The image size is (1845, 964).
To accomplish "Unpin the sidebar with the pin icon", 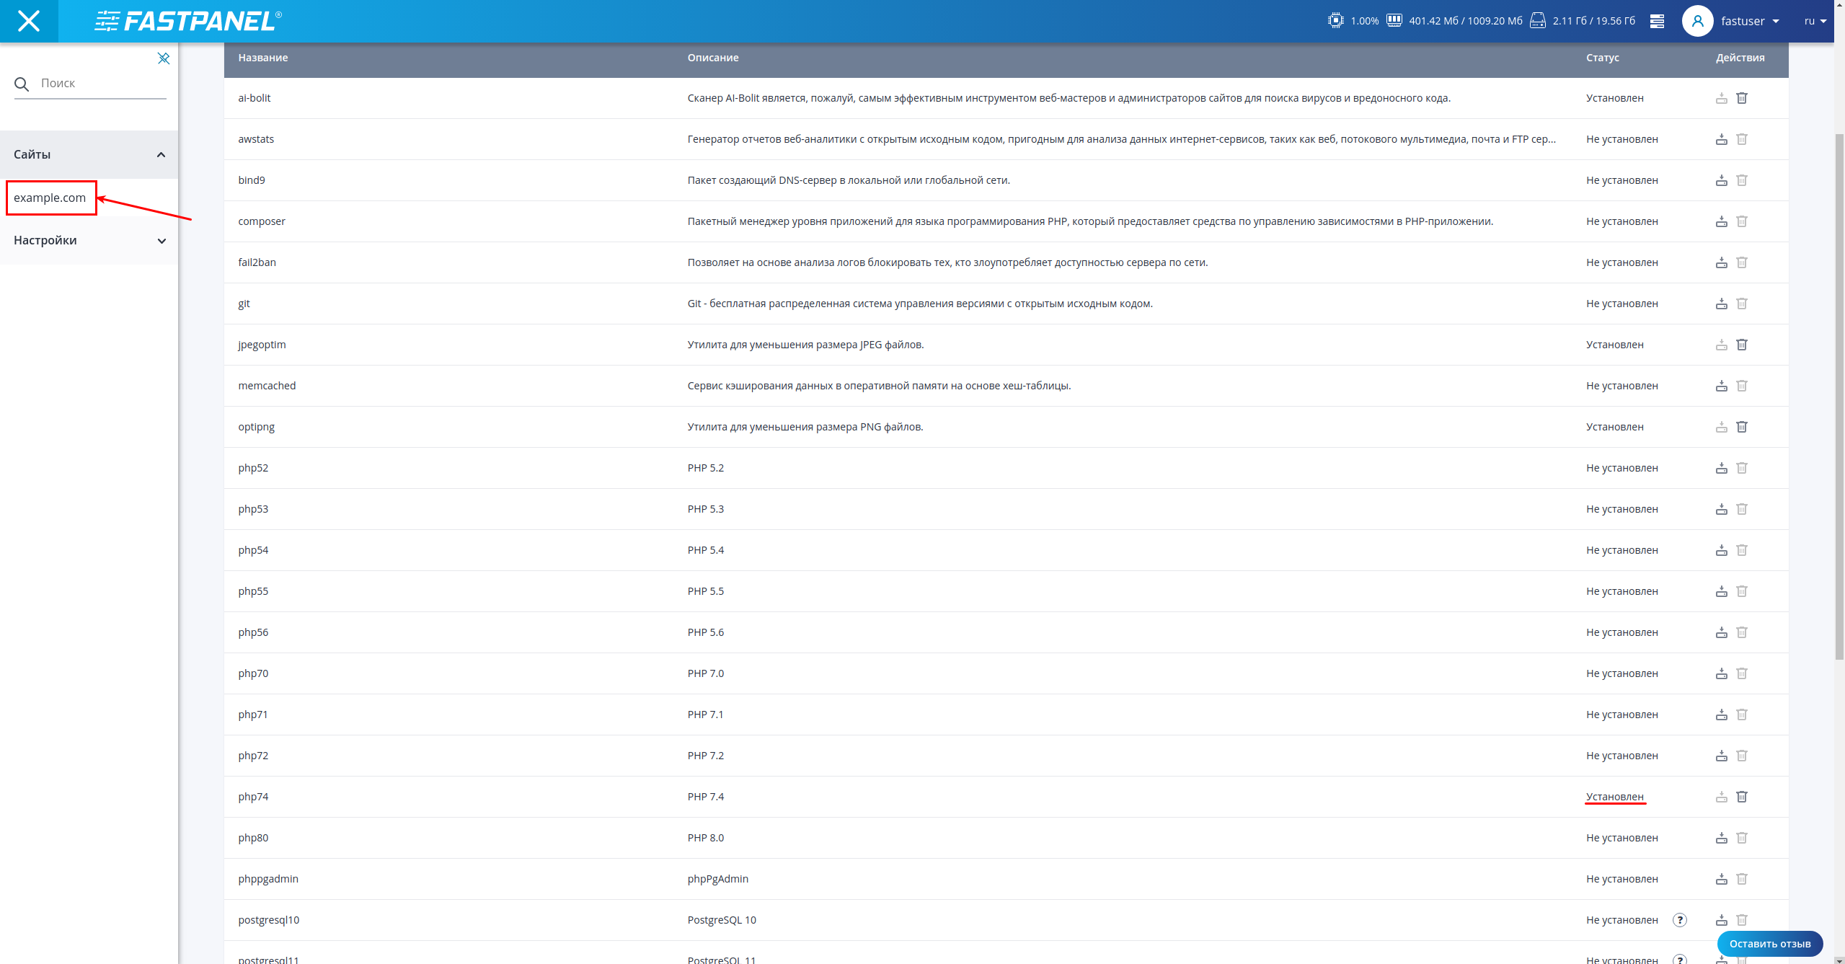I will click(x=164, y=58).
